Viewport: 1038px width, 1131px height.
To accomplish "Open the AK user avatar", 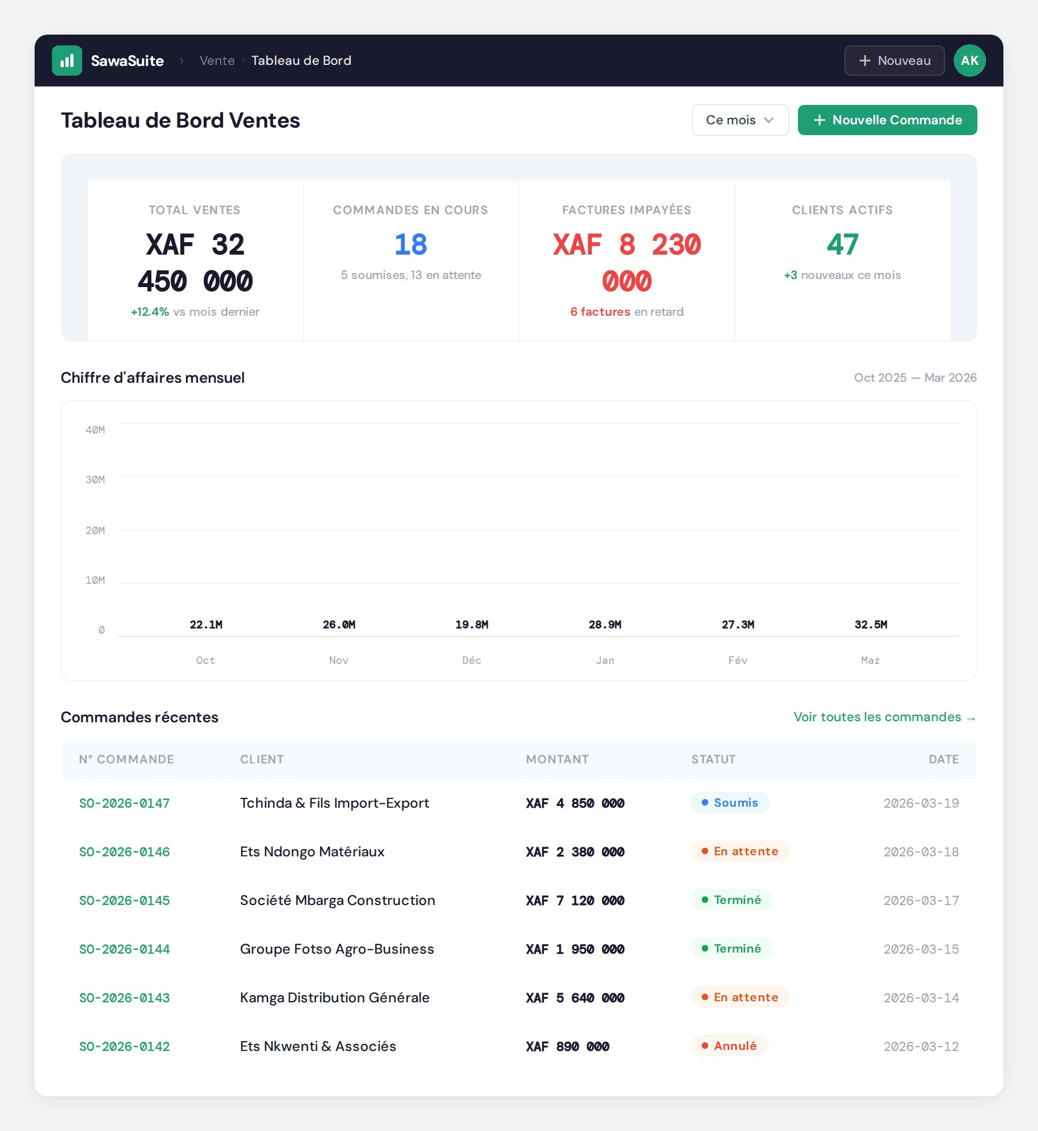I will 969,61.
